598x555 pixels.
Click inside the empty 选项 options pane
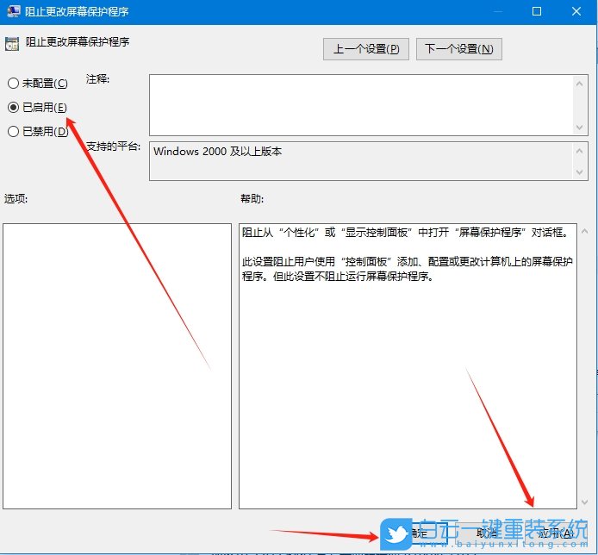point(117,366)
